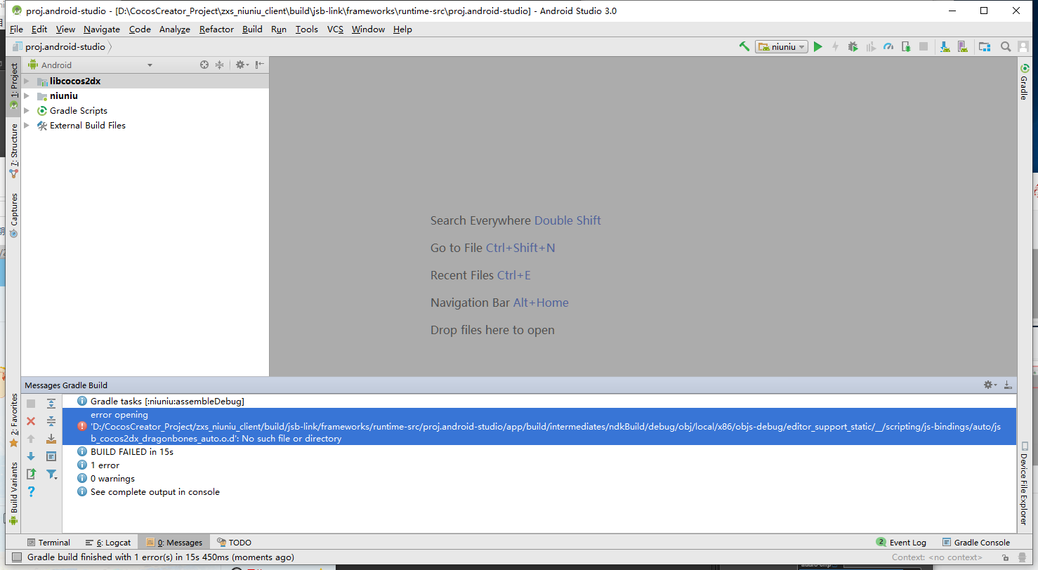
Task: Select 'Gradle tasks [:niuniu:assembleDebug]' message
Action: click(167, 401)
